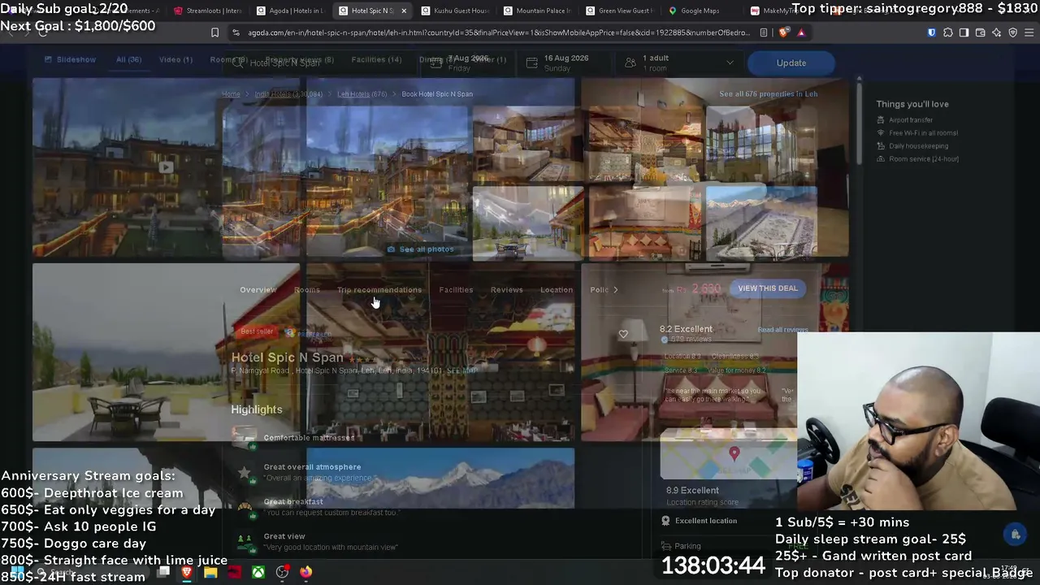Open Firefox from the taskbar
Viewport: 1040px width, 585px height.
pyautogui.click(x=305, y=572)
